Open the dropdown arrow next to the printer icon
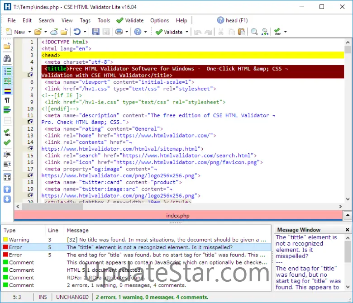The height and width of the screenshot is (303, 353). click(x=127, y=32)
